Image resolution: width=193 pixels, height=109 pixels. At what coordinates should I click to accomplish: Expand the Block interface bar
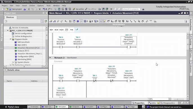(119, 25)
